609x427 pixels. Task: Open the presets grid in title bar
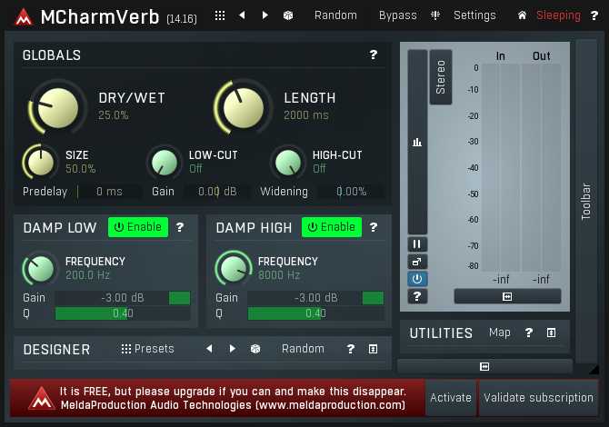point(219,15)
